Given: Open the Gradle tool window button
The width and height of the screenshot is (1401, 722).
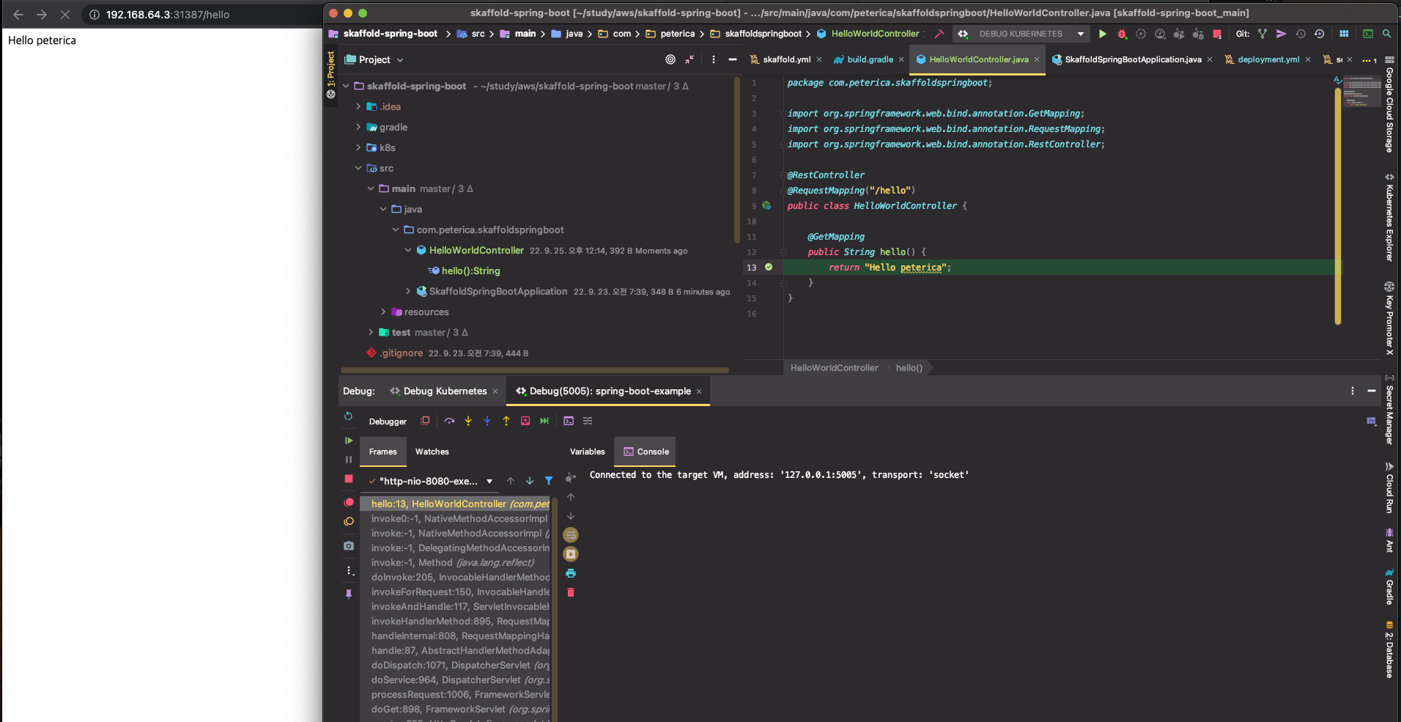Looking at the screenshot, I should pos(1389,586).
